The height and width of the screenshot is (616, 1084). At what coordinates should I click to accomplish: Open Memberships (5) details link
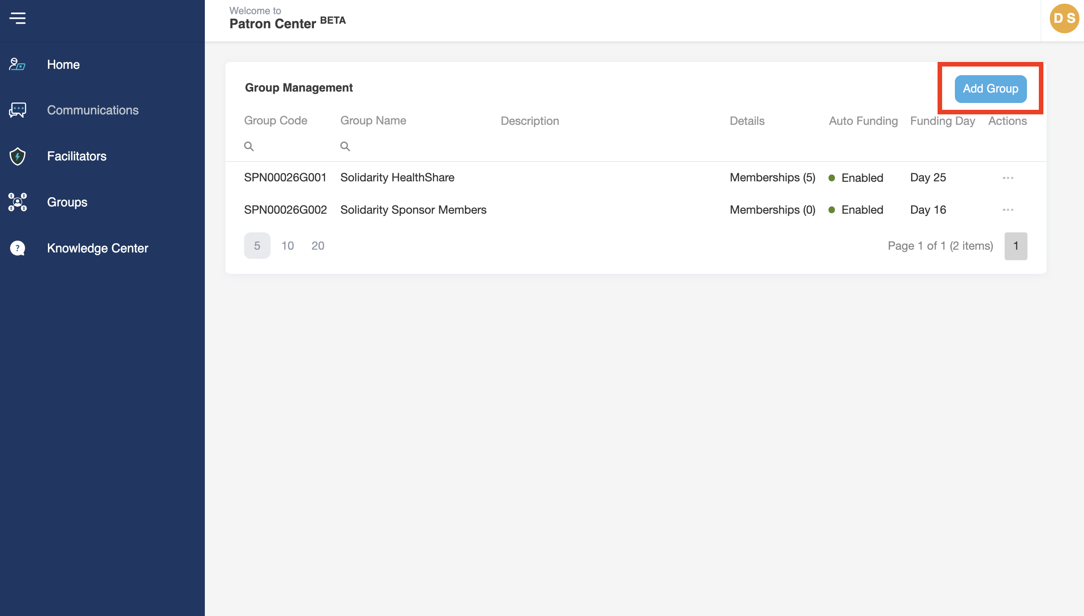pyautogui.click(x=772, y=178)
